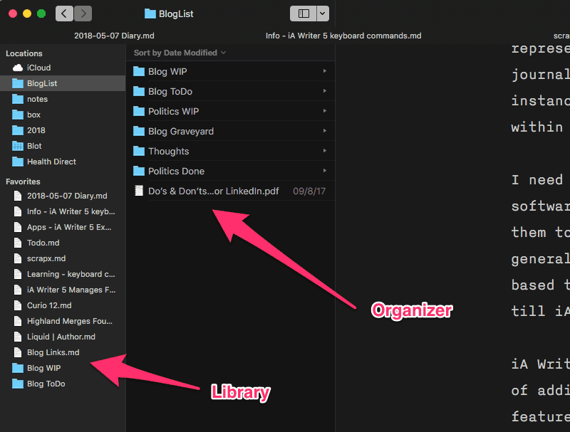The width and height of the screenshot is (570, 432).
Task: Click the Blog ToDo folder icon in Favorites
Action: click(x=18, y=384)
